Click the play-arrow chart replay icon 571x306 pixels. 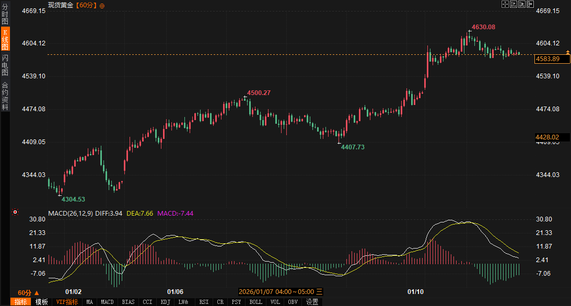[522, 4]
